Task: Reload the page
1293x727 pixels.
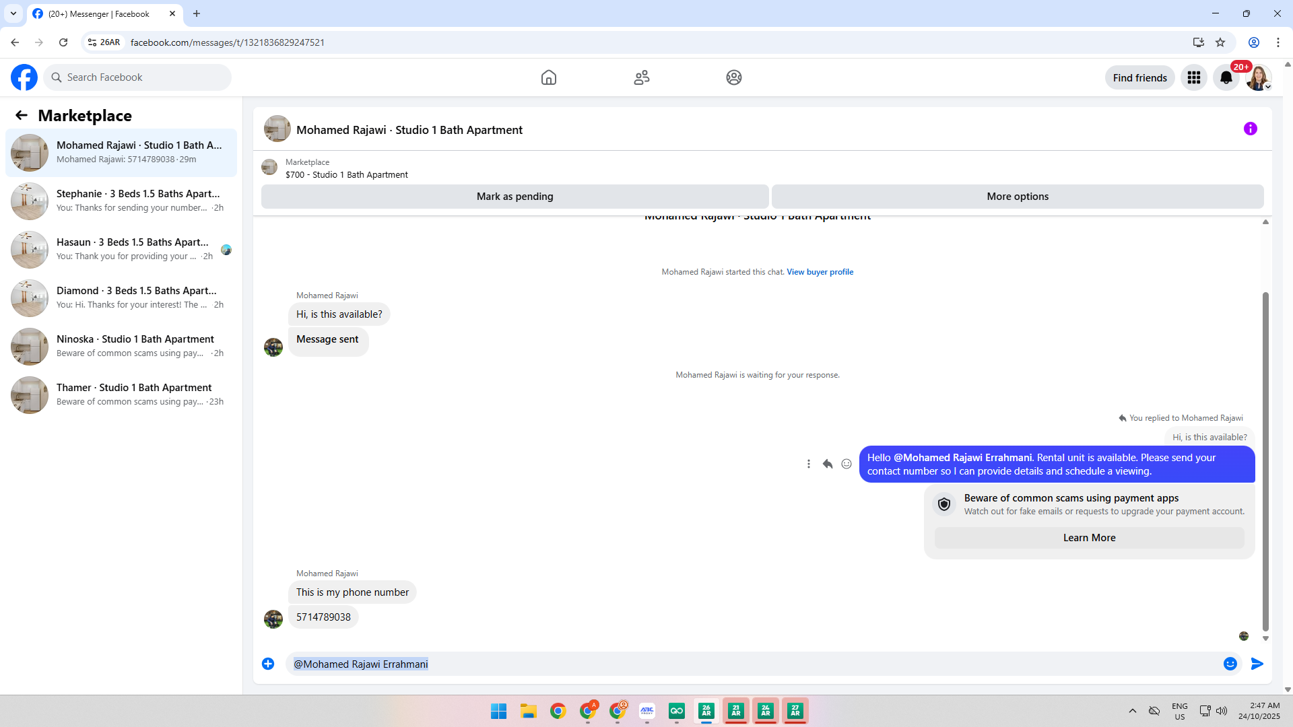Action: tap(63, 42)
